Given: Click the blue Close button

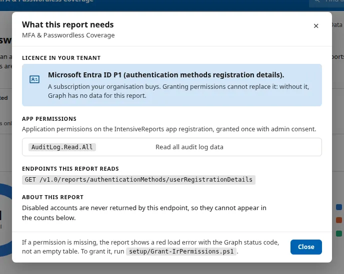Looking at the screenshot, I should 306,247.
